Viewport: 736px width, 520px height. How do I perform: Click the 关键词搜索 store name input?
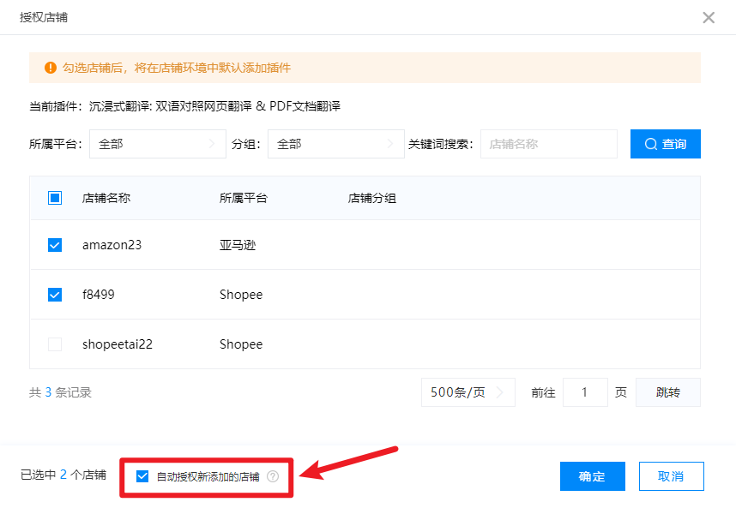tap(548, 144)
